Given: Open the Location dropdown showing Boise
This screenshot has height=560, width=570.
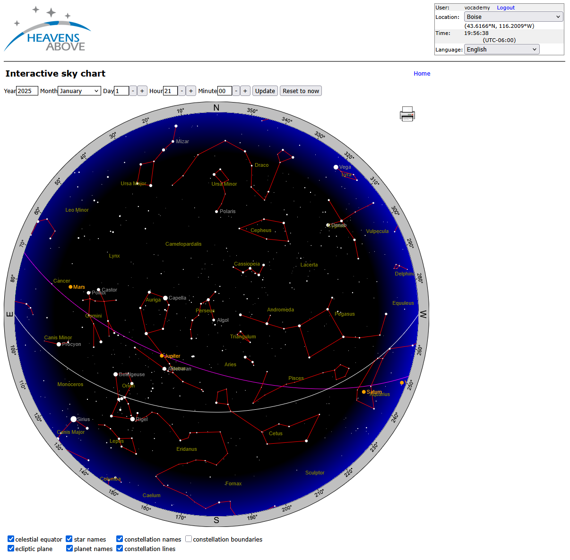Looking at the screenshot, I should (514, 17).
